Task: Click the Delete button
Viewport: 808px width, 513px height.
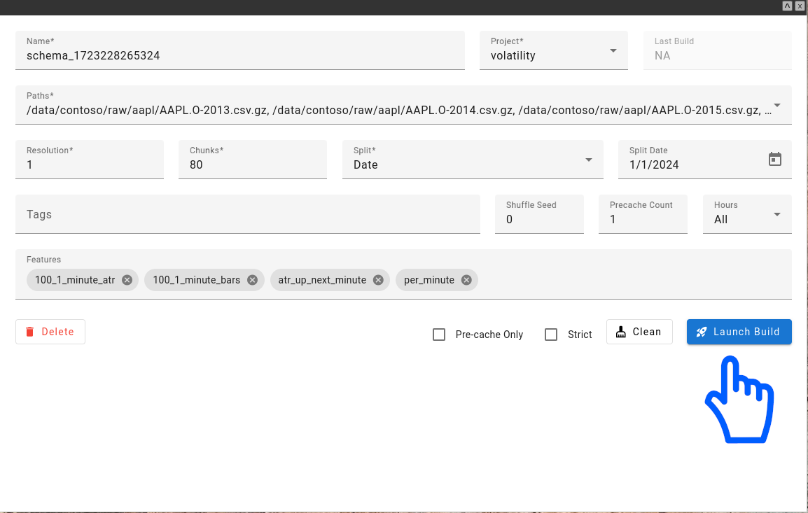Action: click(50, 331)
